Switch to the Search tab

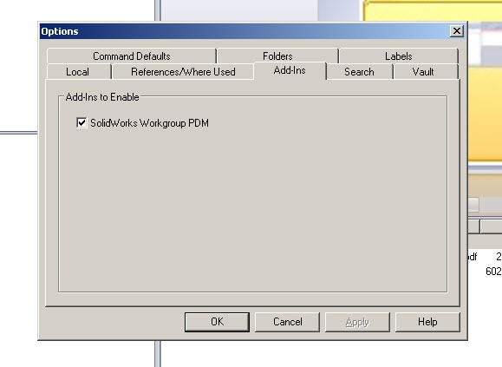(359, 71)
